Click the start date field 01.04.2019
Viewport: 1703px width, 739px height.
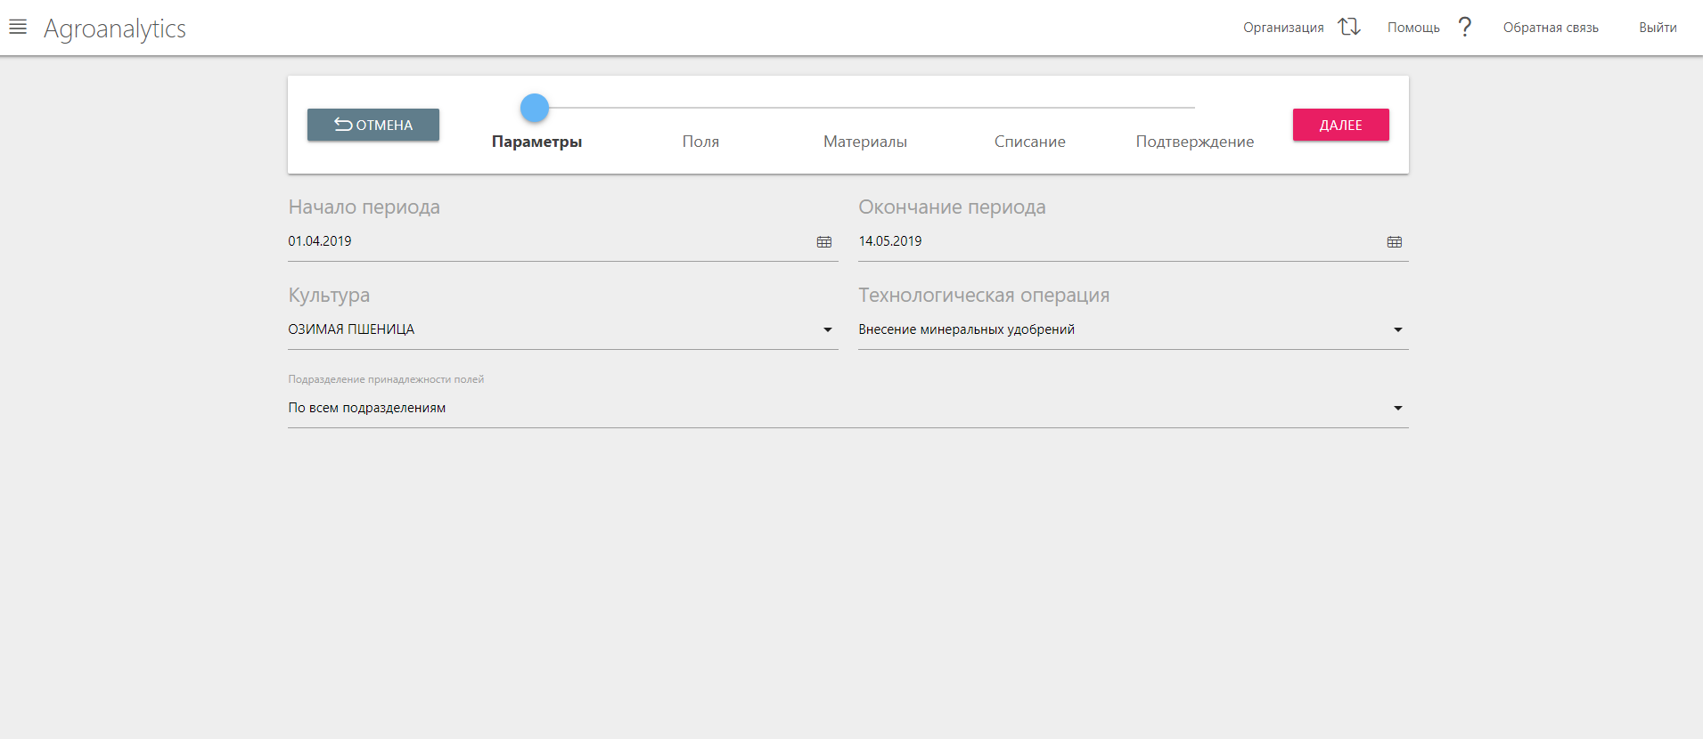point(535,241)
